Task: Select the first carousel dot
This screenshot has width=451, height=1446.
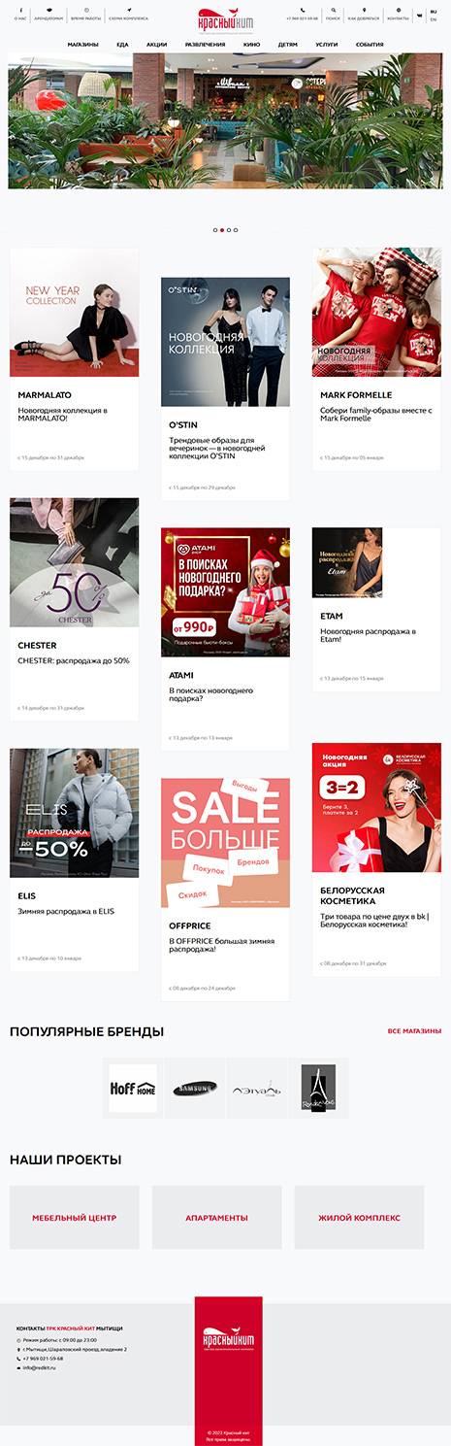Action: (x=214, y=230)
